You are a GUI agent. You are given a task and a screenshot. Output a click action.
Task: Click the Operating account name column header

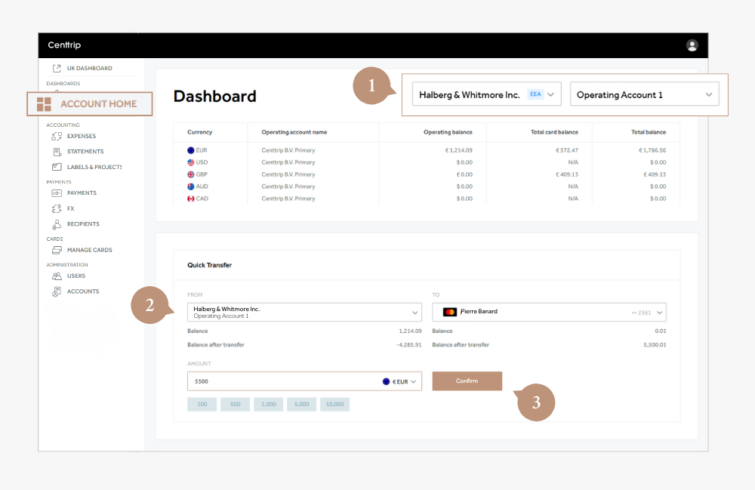click(x=294, y=132)
